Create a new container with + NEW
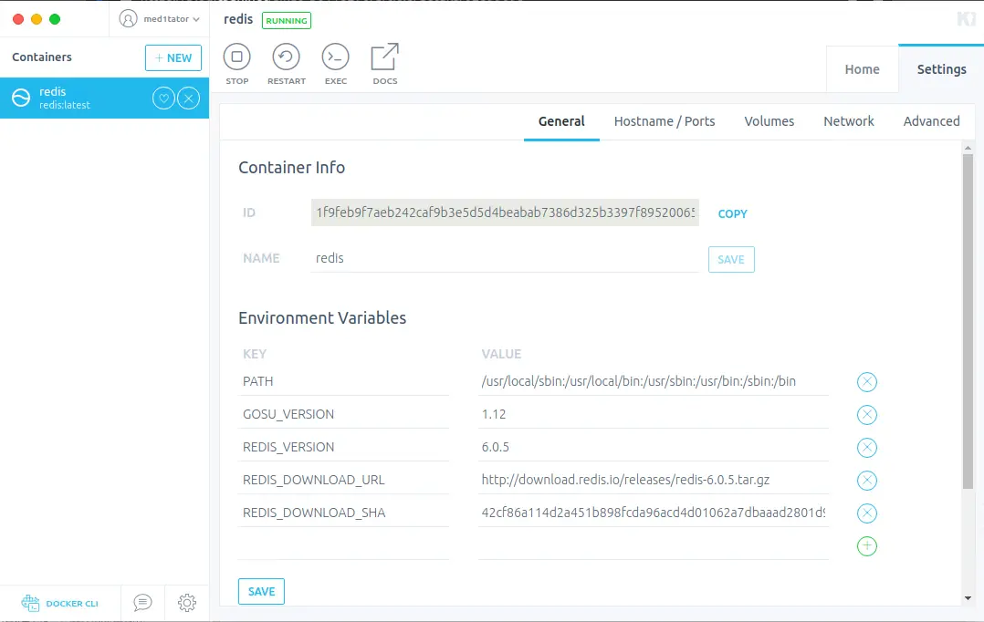984x622 pixels. click(173, 57)
